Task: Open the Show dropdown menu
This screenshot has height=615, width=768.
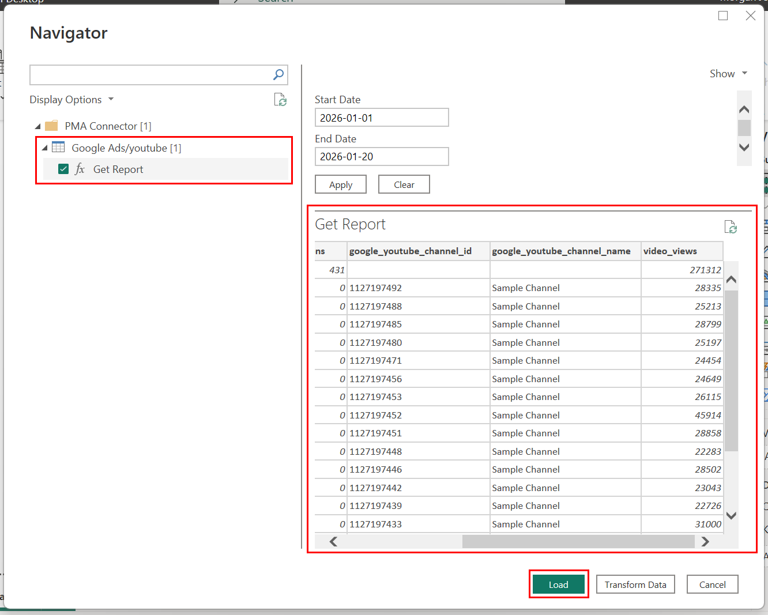Action: pos(728,74)
